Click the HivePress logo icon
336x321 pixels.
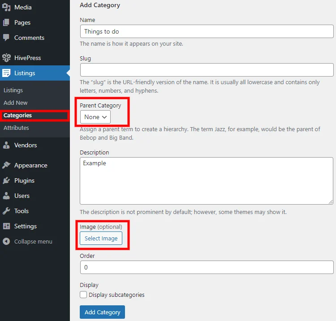click(x=6, y=58)
